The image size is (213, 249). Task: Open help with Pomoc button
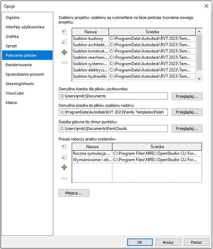pos(196,242)
